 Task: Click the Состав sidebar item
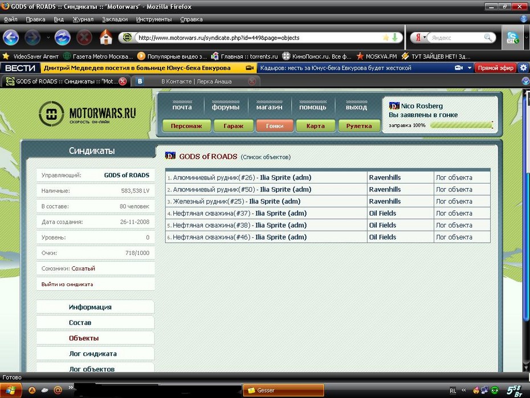tap(95, 323)
